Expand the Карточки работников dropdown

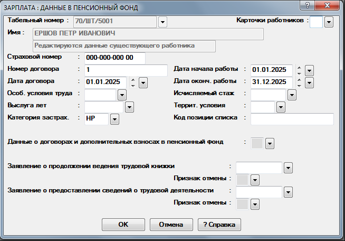[x=329, y=22]
